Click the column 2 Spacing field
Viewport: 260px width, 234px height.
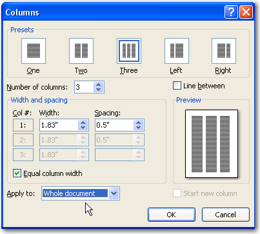[x=119, y=140]
